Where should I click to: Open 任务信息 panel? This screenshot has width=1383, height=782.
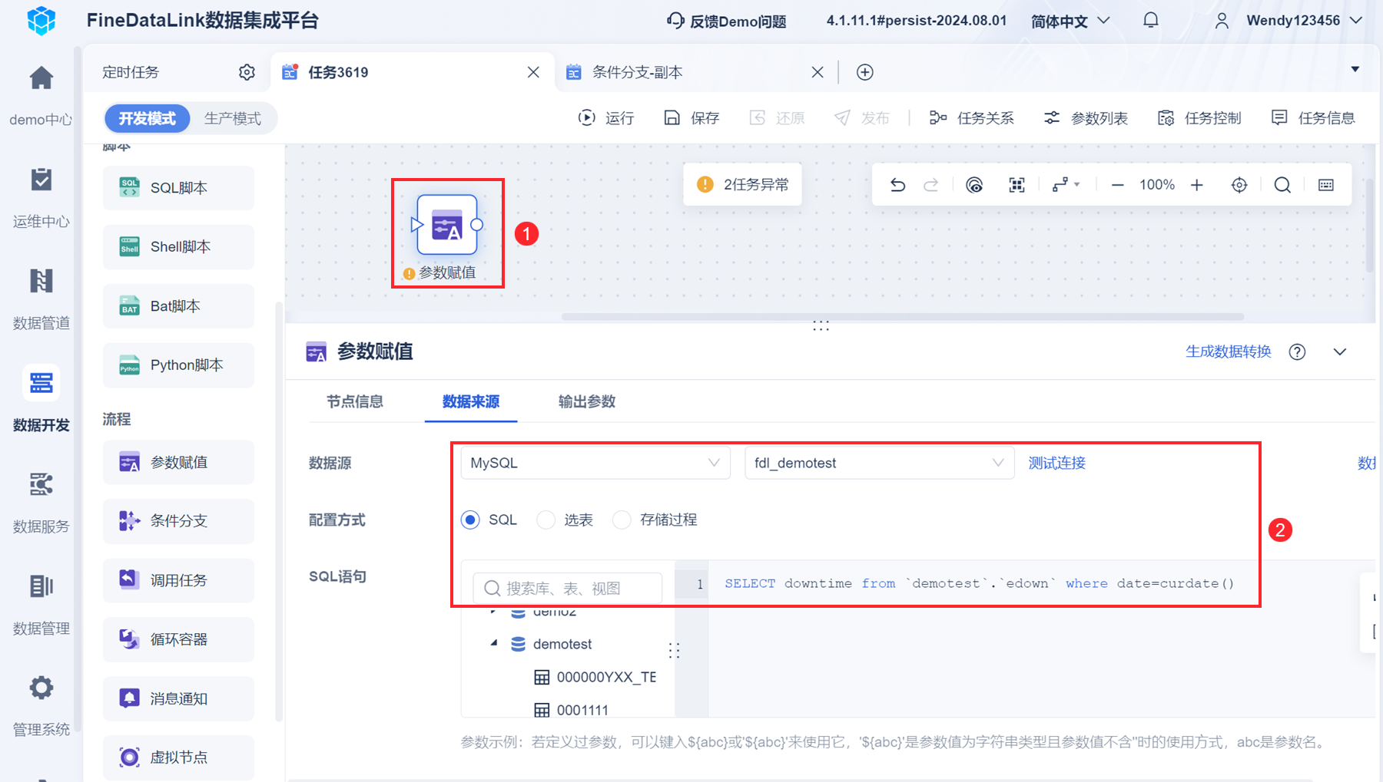click(x=1313, y=118)
